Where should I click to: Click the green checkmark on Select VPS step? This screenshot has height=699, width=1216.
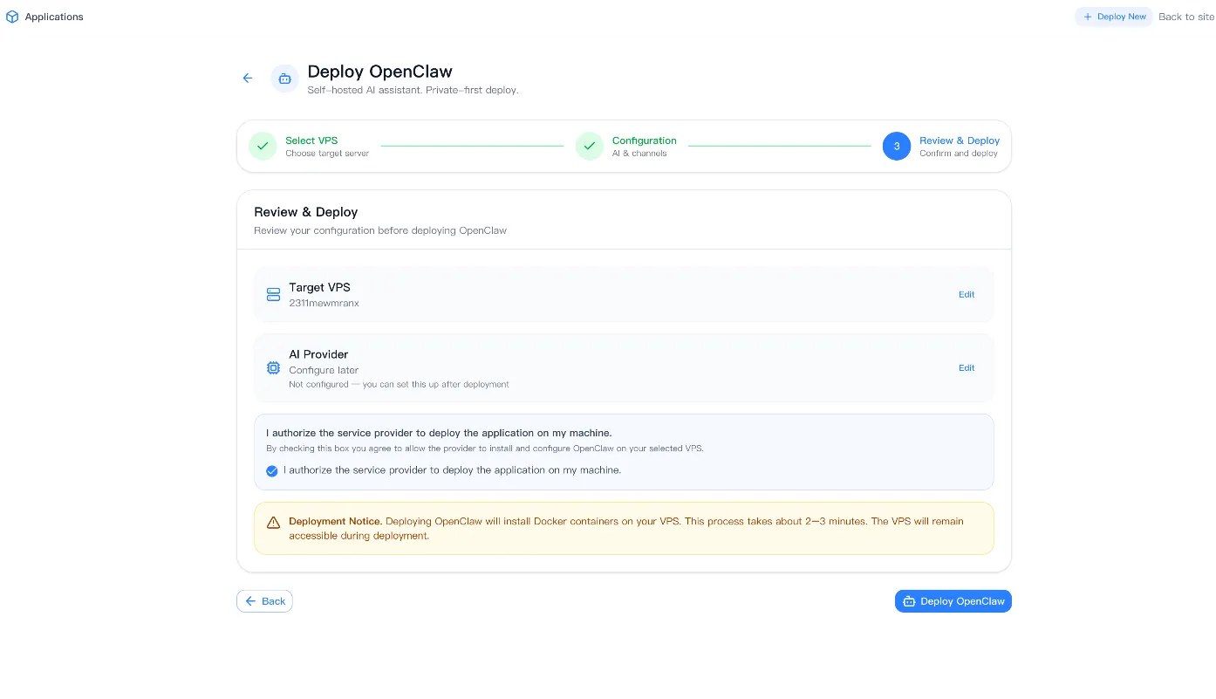pos(263,146)
